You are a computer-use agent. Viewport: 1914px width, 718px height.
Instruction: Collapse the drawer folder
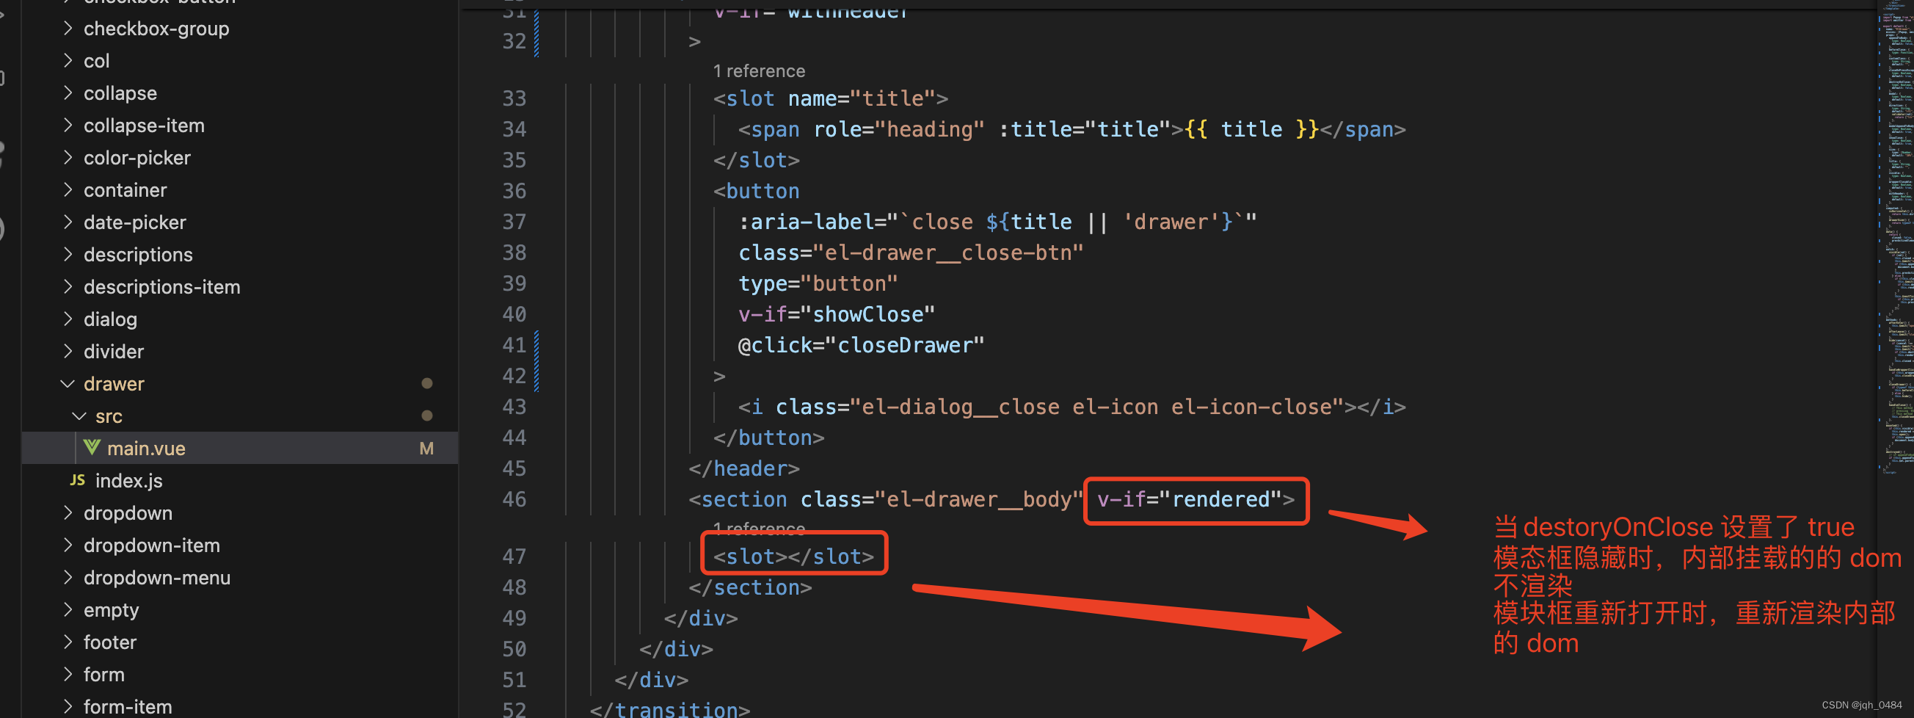coord(68,382)
